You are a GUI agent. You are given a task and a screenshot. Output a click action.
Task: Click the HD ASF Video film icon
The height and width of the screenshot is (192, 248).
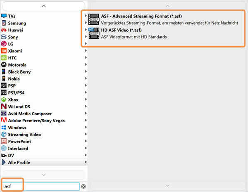94,33
